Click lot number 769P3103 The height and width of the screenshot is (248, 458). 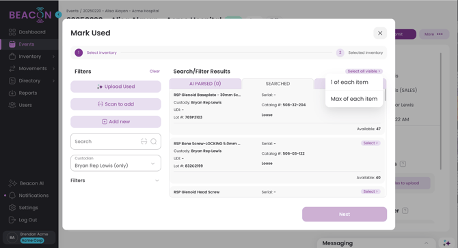pos(193,117)
